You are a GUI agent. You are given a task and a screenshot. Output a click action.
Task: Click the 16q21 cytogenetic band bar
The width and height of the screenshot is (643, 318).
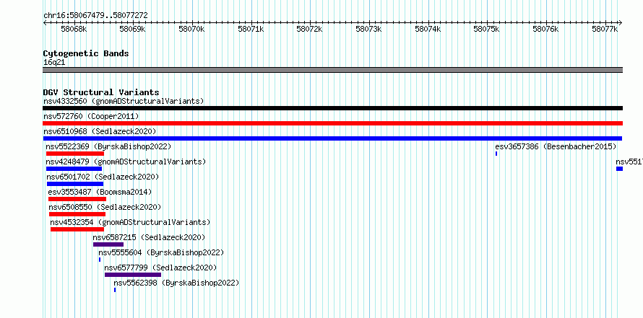(332, 70)
